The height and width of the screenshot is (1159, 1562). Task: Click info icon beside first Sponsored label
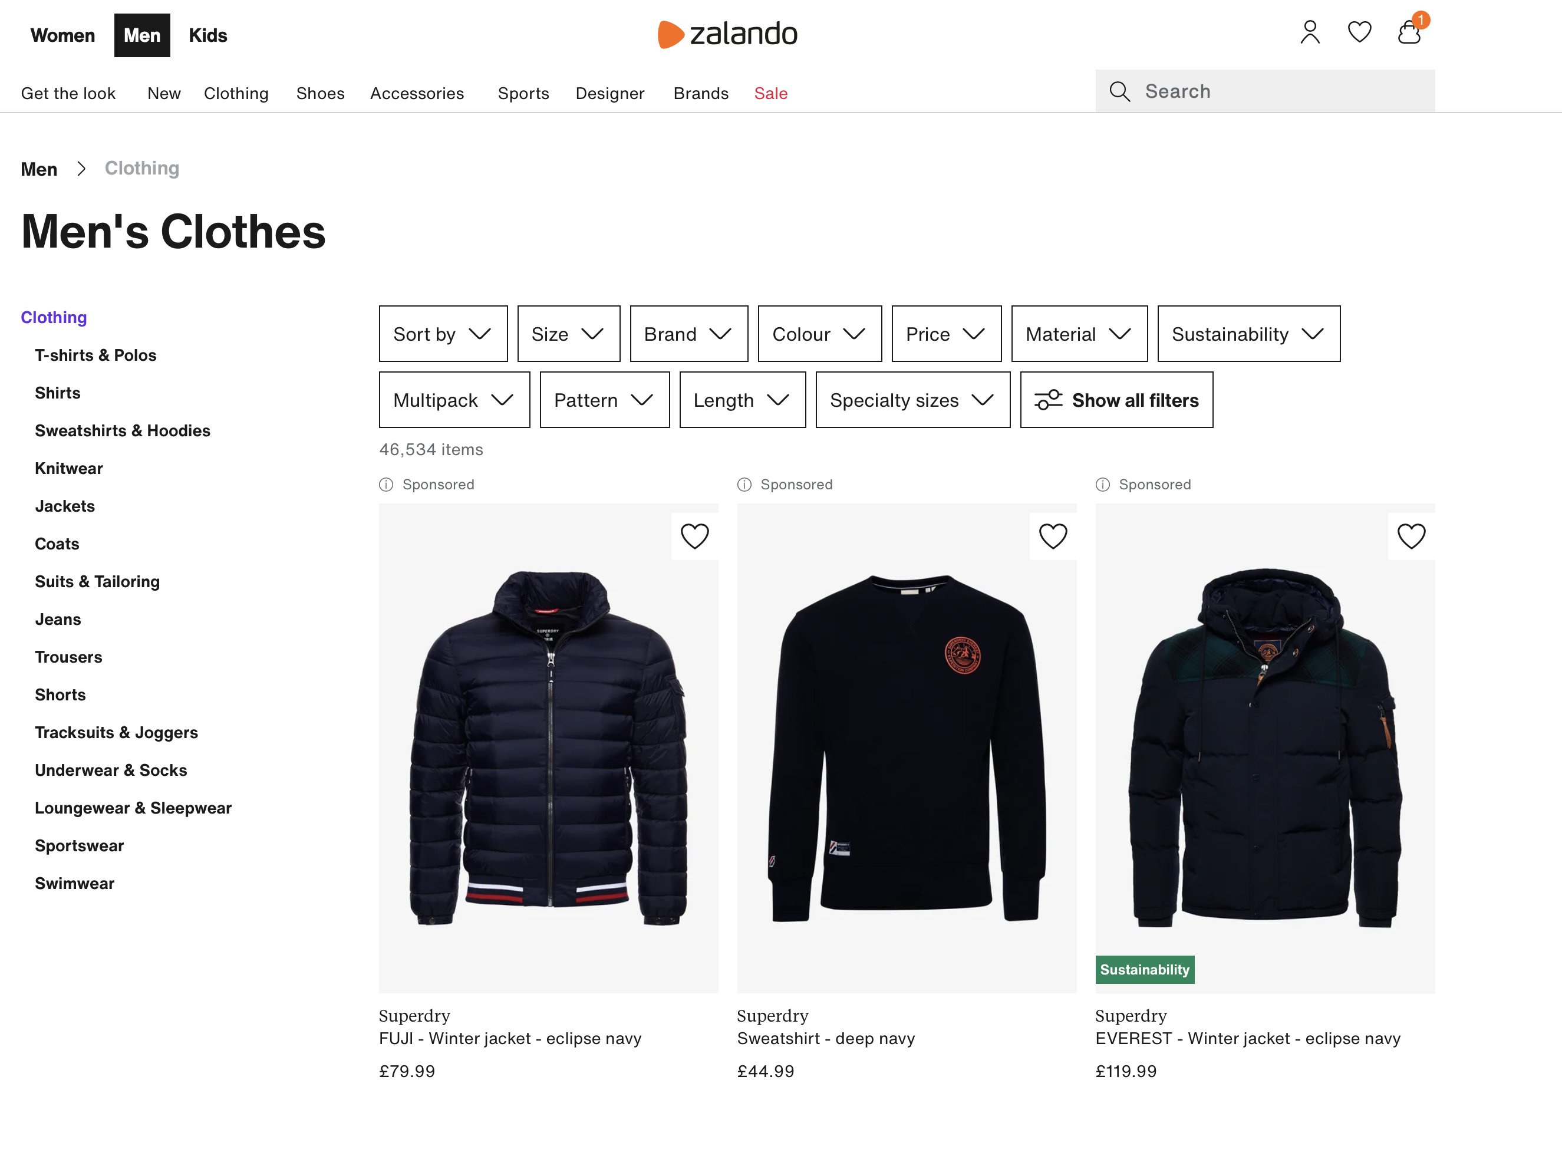pyautogui.click(x=385, y=485)
